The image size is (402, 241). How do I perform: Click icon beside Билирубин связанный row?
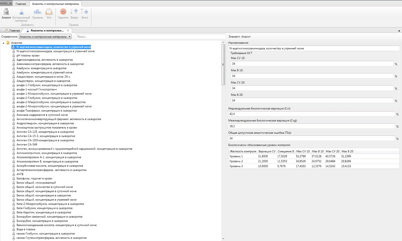pyautogui.click(x=13, y=217)
